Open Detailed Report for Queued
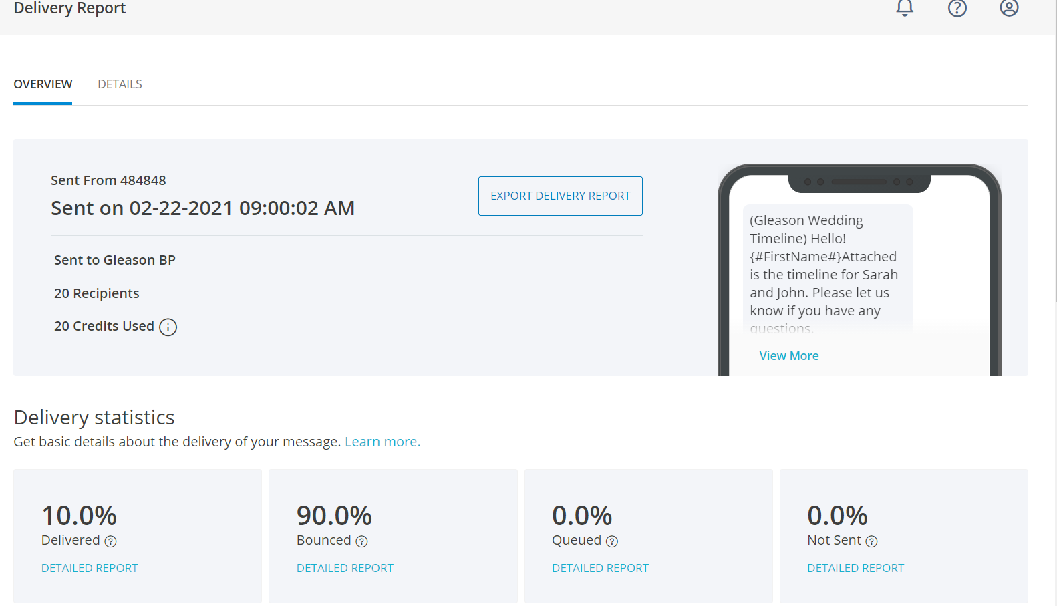Screen dimensions: 1057x606 (x=600, y=568)
